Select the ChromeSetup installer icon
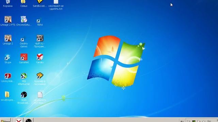 (24, 21)
